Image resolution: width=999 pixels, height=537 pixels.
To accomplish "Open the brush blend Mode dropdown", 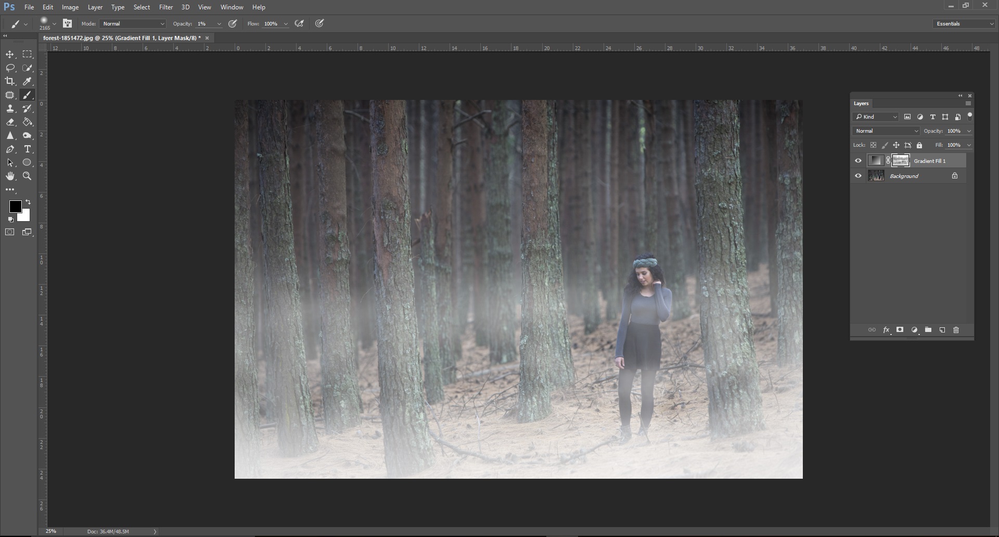I will click(132, 23).
